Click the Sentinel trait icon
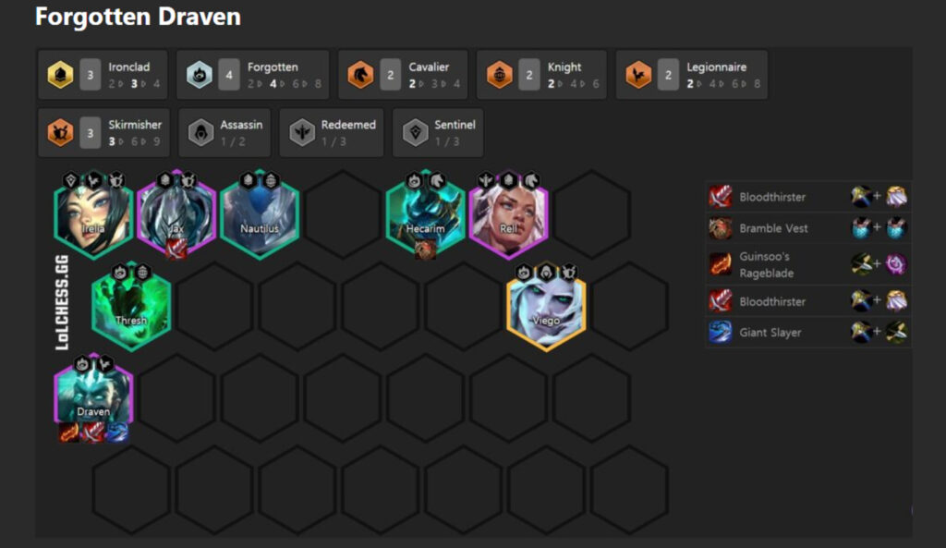Viewport: 946px width, 548px height. [x=416, y=133]
